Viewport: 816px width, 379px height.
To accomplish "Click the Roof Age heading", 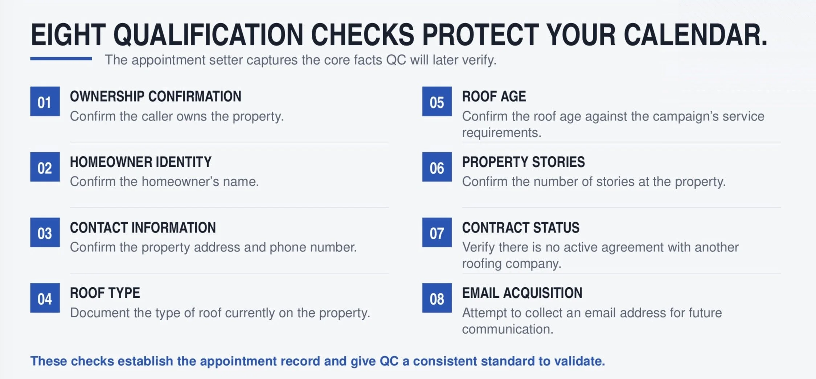I will click(x=494, y=96).
